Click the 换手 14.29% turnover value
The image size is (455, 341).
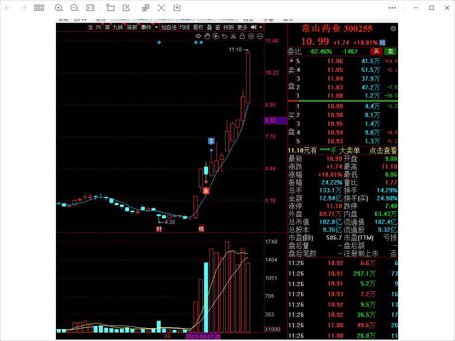point(387,190)
